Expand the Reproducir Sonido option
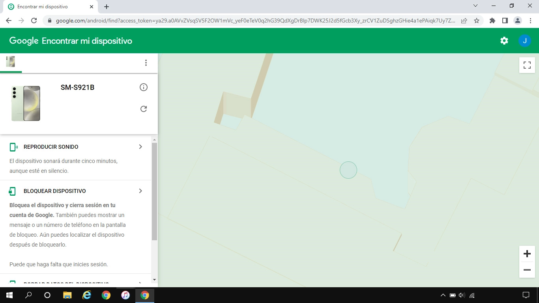Viewport: 539px width, 303px height. click(x=140, y=146)
